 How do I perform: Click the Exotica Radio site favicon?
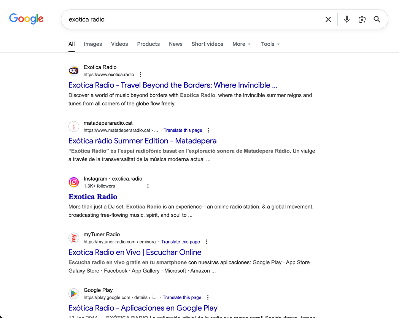point(73,71)
